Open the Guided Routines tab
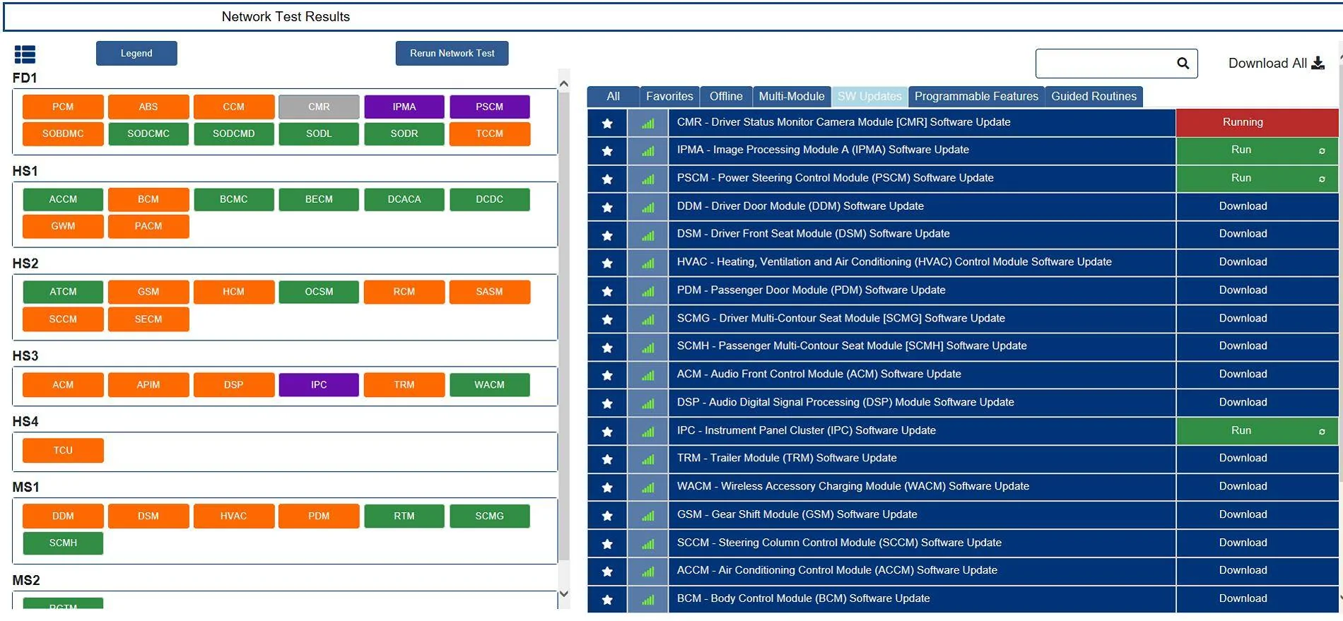Screen dimensions: 1343x621 [1093, 97]
